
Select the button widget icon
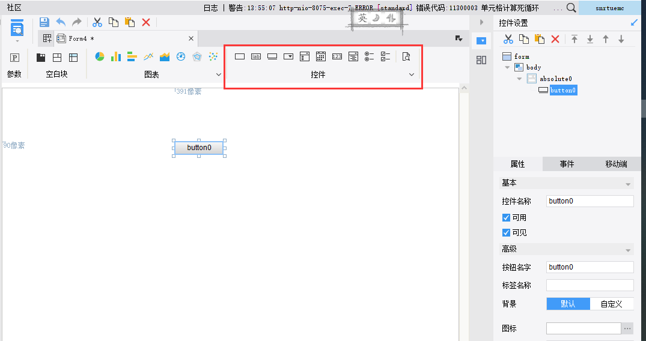pos(272,56)
